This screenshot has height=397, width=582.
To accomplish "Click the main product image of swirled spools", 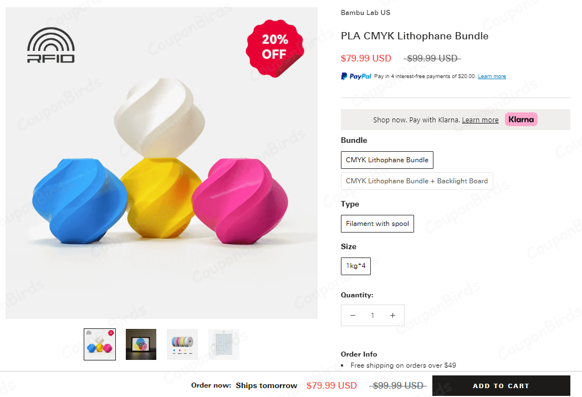I will pos(161,166).
